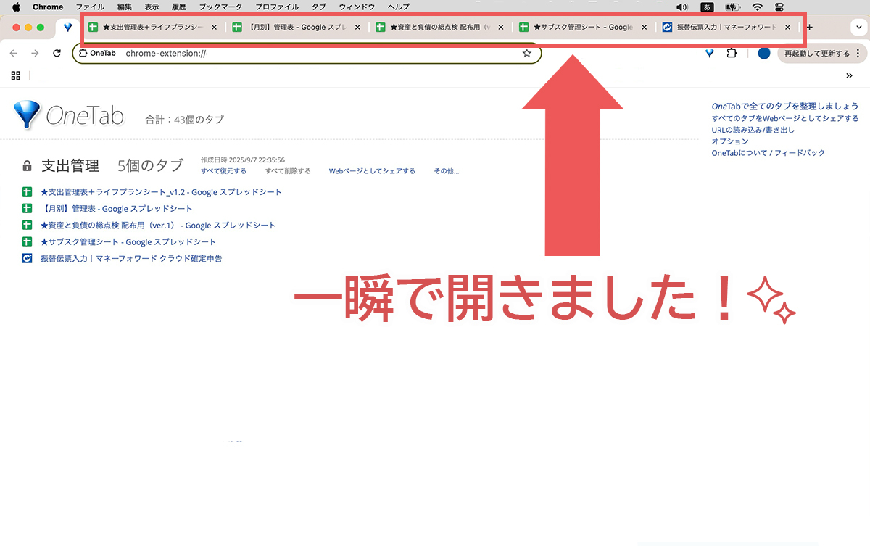
Task: Open the プロファイル menu
Action: (277, 7)
